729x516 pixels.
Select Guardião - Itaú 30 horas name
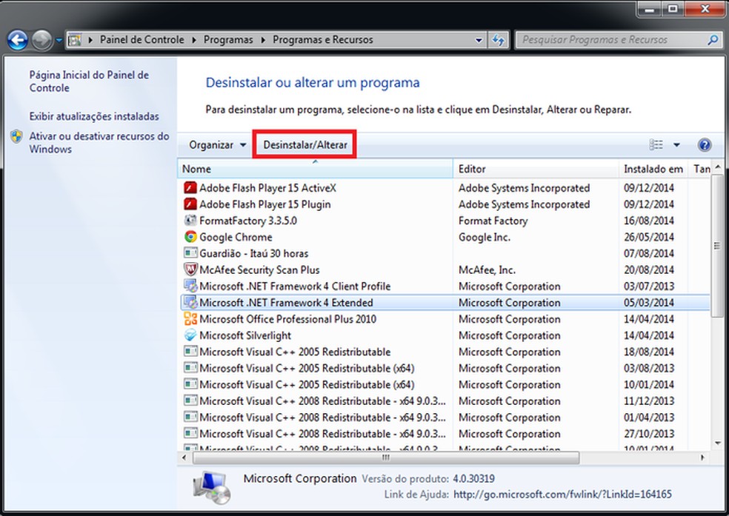tap(254, 254)
